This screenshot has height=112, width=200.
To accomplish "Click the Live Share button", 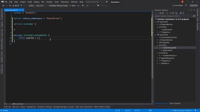I will click(177, 6).
